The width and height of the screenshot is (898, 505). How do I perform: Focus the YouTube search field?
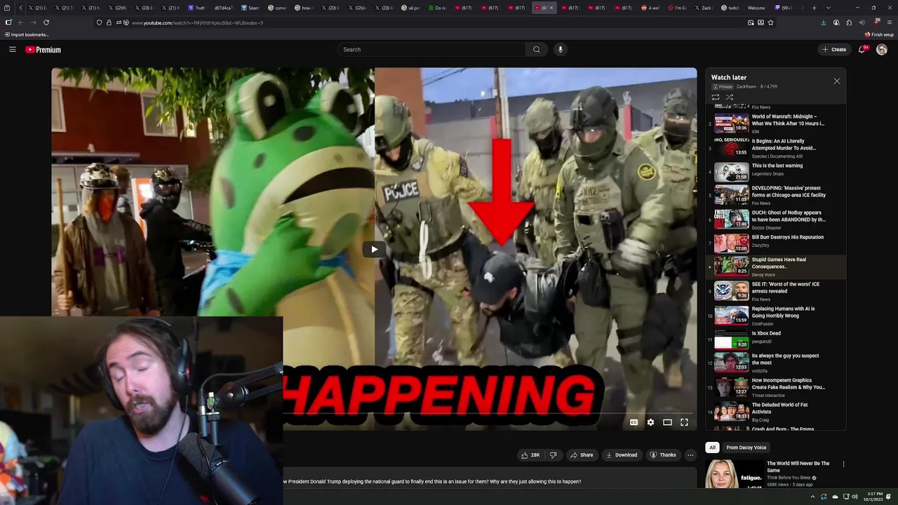pyautogui.click(x=431, y=49)
